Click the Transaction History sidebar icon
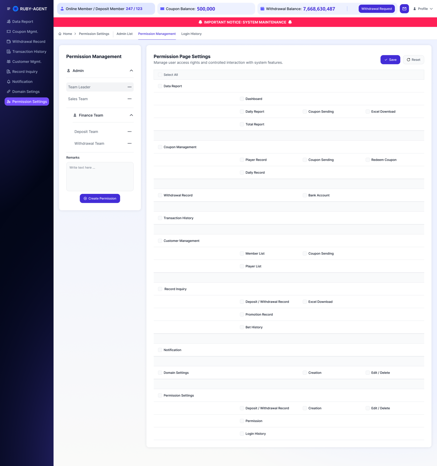The image size is (437, 466). click(x=9, y=52)
